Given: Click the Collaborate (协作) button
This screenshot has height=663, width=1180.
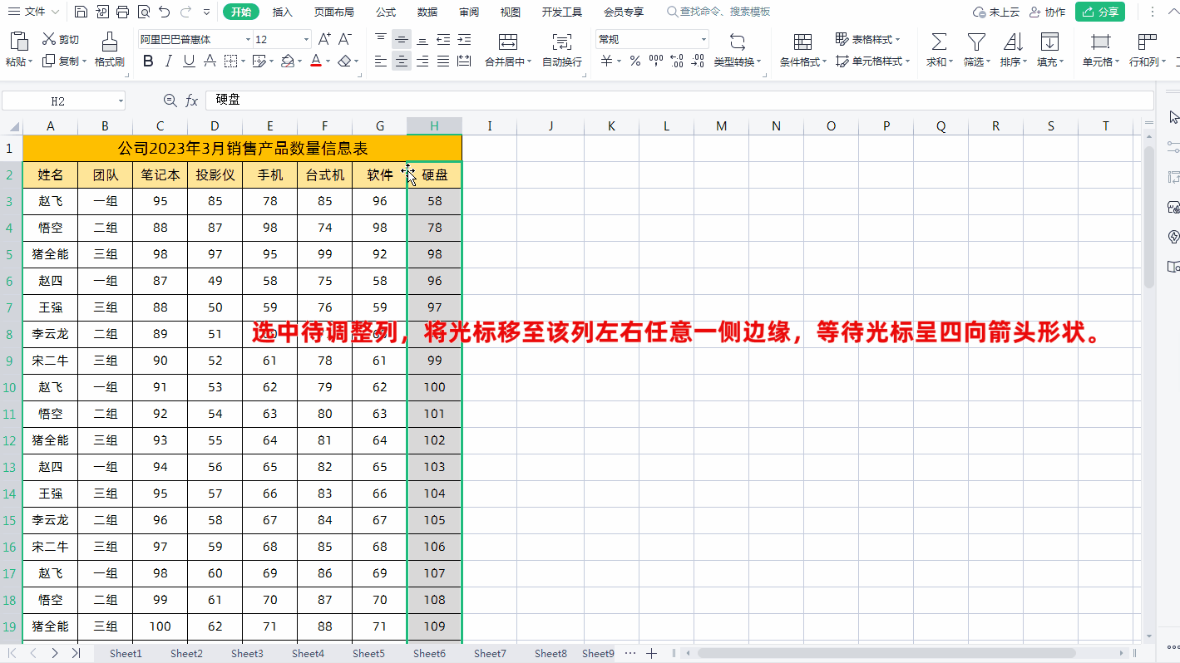Looking at the screenshot, I should [1047, 12].
